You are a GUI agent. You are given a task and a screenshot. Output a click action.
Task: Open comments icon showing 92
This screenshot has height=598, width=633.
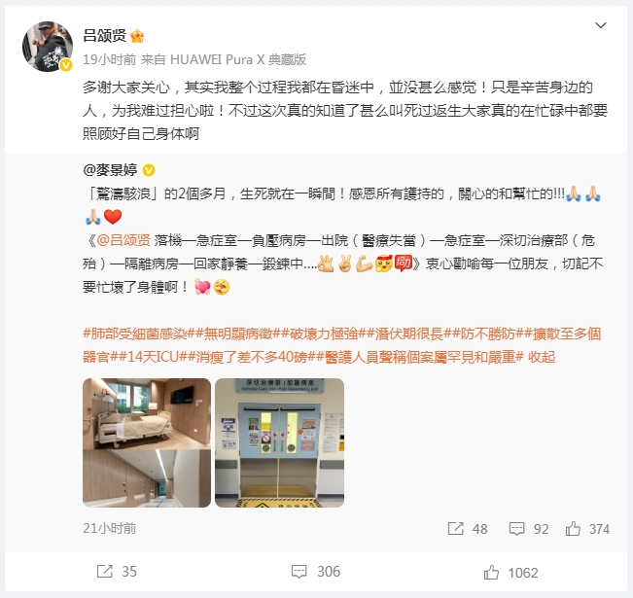(x=516, y=529)
